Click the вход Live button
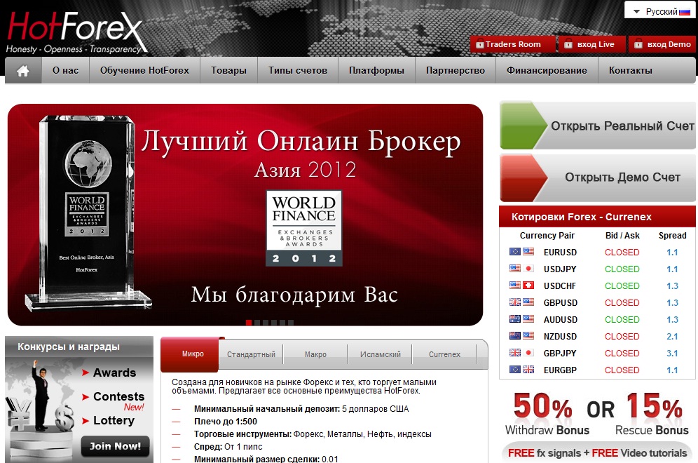Image resolution: width=698 pixels, height=463 pixels. click(x=591, y=44)
